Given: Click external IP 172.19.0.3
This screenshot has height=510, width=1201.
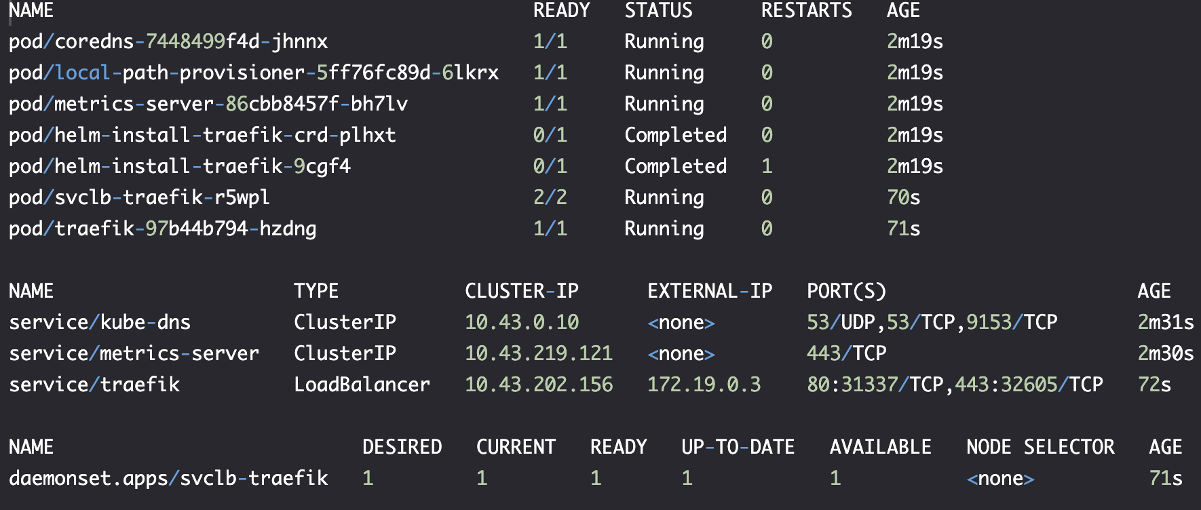Looking at the screenshot, I should coord(704,385).
